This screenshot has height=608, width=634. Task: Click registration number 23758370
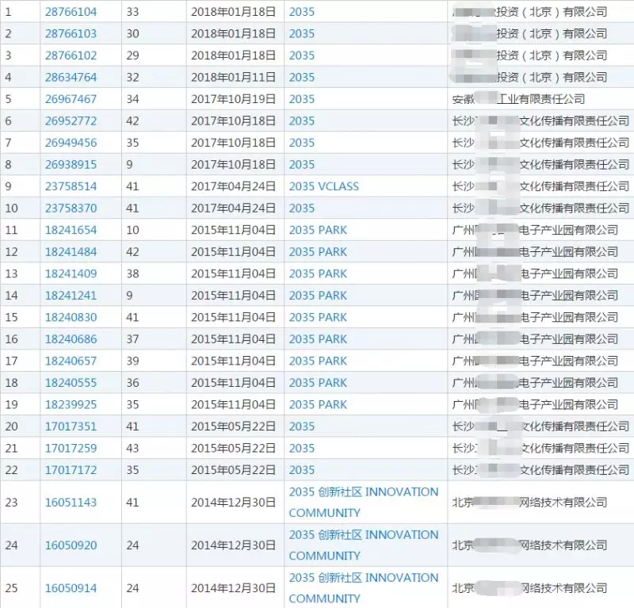pyautogui.click(x=71, y=208)
